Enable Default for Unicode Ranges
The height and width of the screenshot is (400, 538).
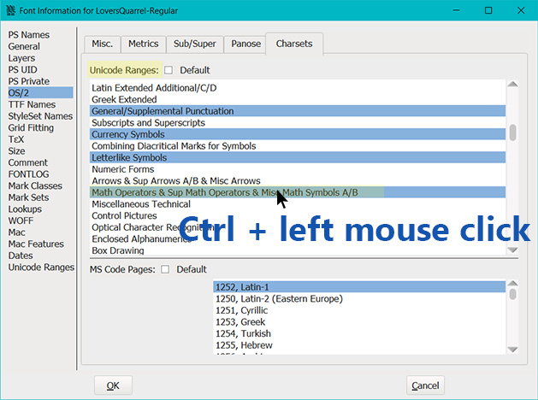pyautogui.click(x=168, y=70)
